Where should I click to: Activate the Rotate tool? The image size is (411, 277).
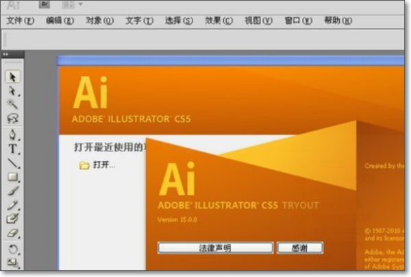click(12, 249)
